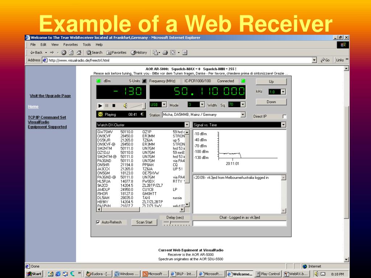The height and width of the screenshot is (278, 371).
Task: Open the Favorites menu
Action: click(x=71, y=45)
